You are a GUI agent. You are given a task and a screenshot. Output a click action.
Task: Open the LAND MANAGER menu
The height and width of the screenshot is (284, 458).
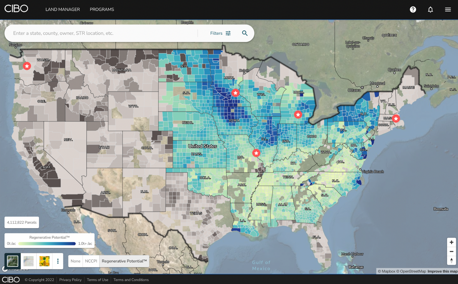point(63,9)
